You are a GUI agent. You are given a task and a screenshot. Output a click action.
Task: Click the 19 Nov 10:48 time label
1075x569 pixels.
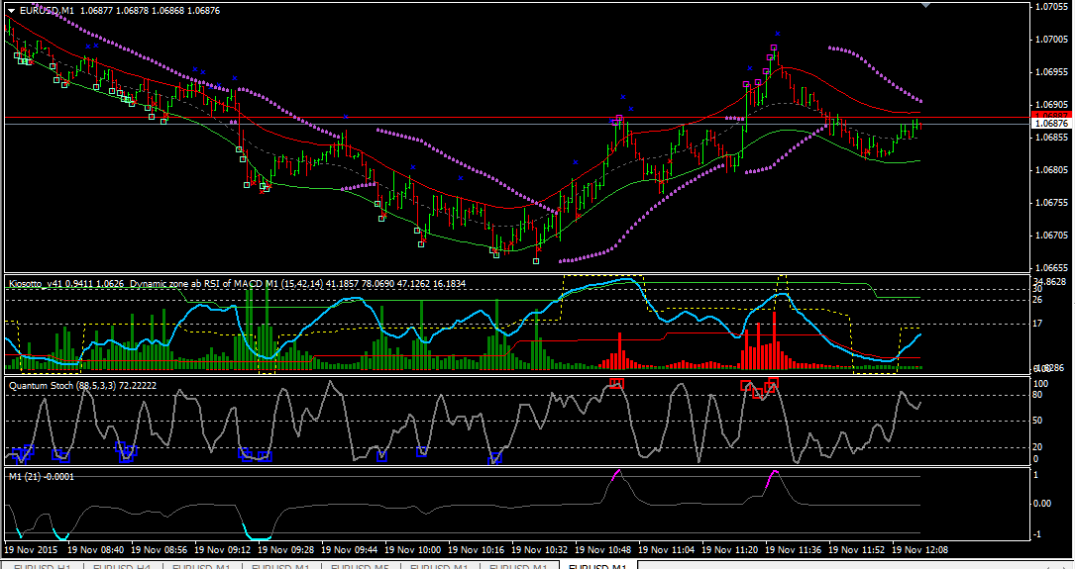click(603, 550)
